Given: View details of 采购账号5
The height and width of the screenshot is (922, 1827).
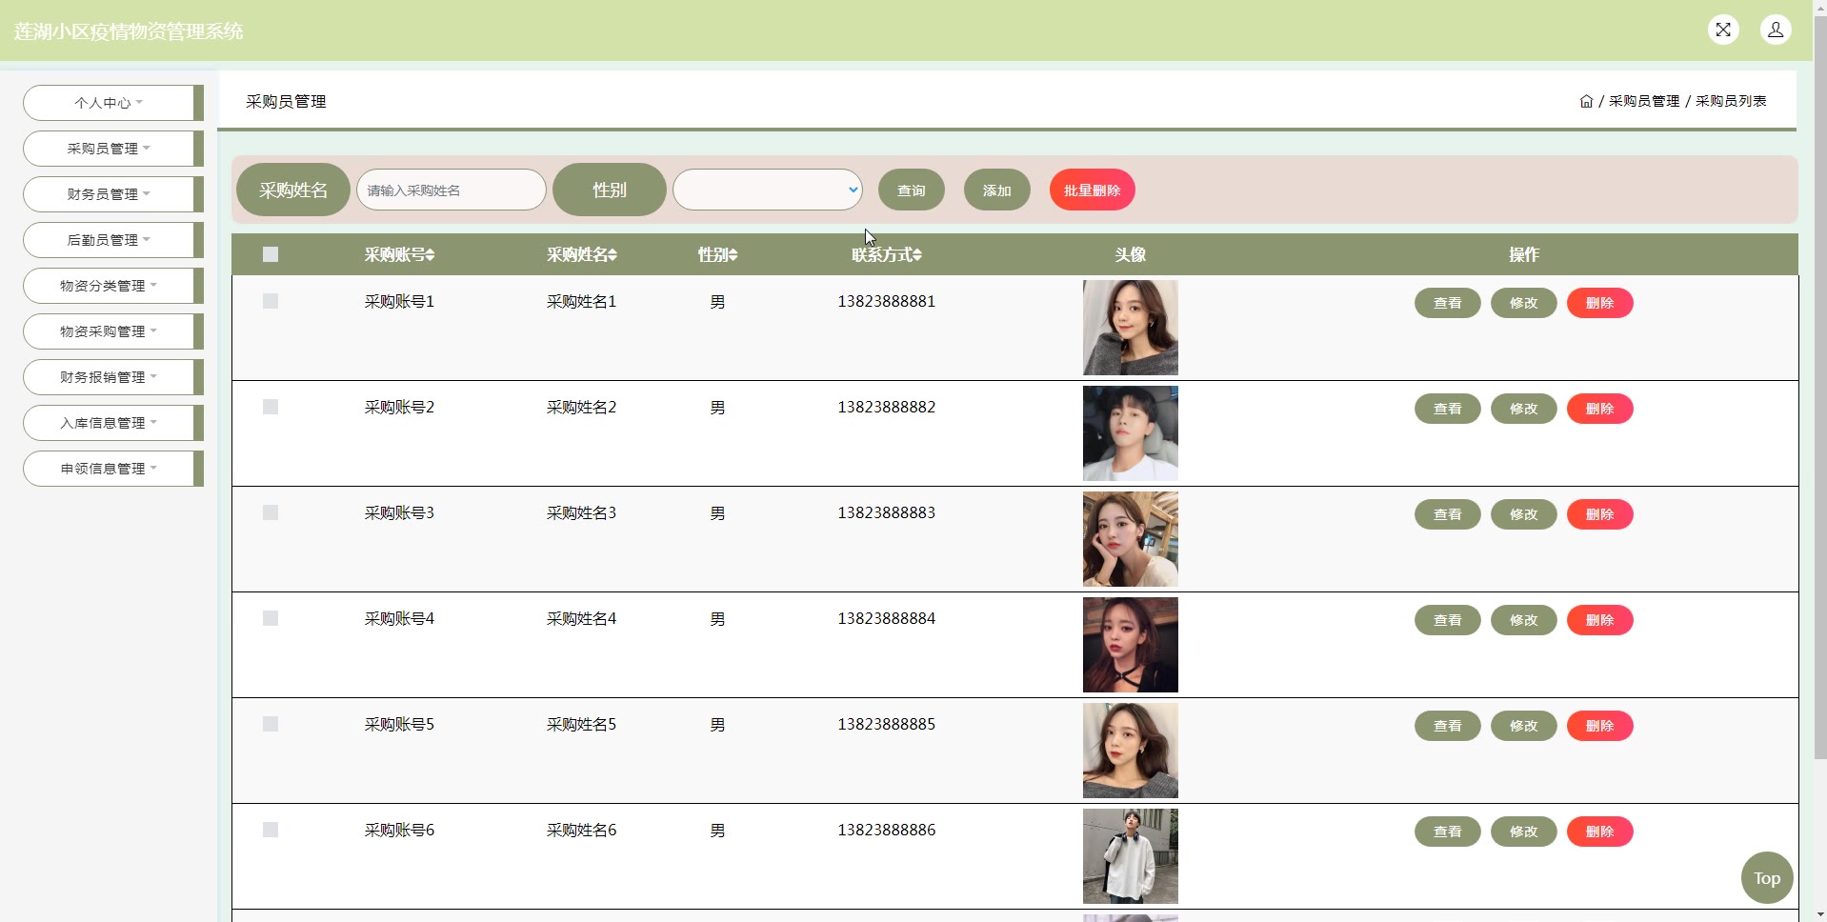Looking at the screenshot, I should point(1448,726).
